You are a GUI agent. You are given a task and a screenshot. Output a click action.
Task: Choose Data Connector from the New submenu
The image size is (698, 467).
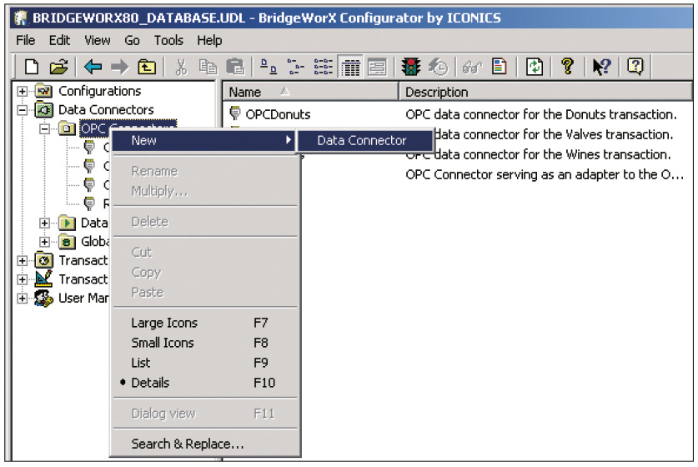click(365, 141)
